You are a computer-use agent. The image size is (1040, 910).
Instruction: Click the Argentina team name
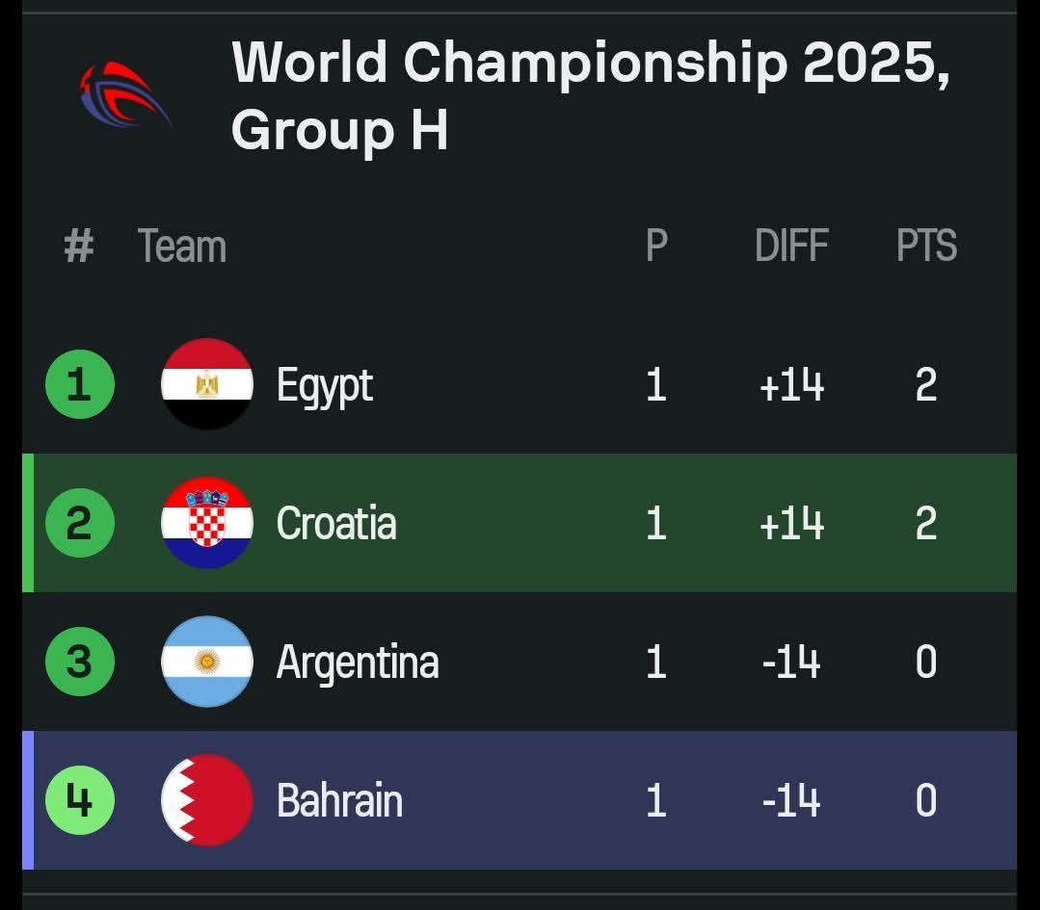tap(359, 661)
